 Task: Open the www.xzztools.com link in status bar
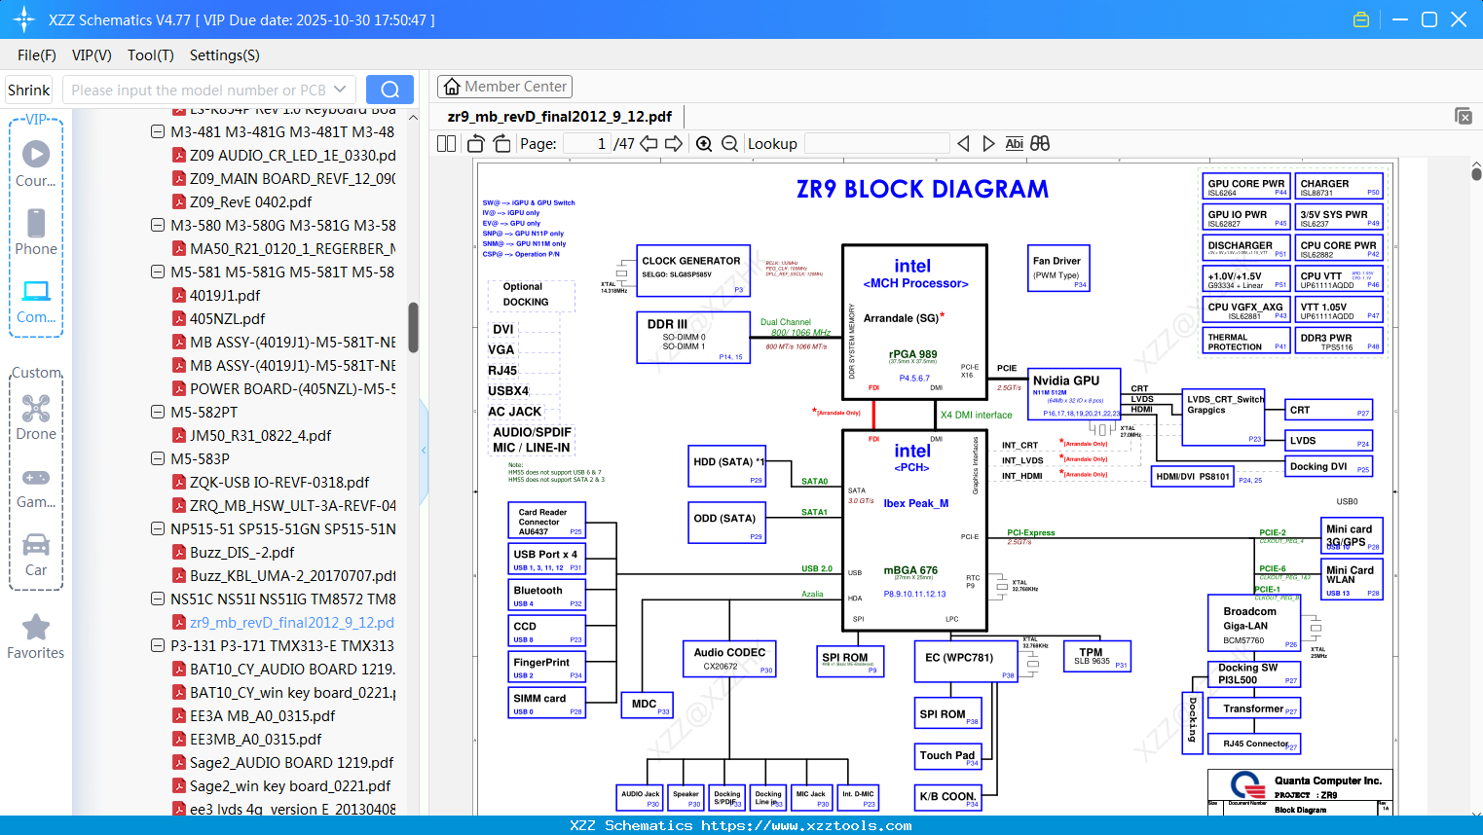(806, 825)
